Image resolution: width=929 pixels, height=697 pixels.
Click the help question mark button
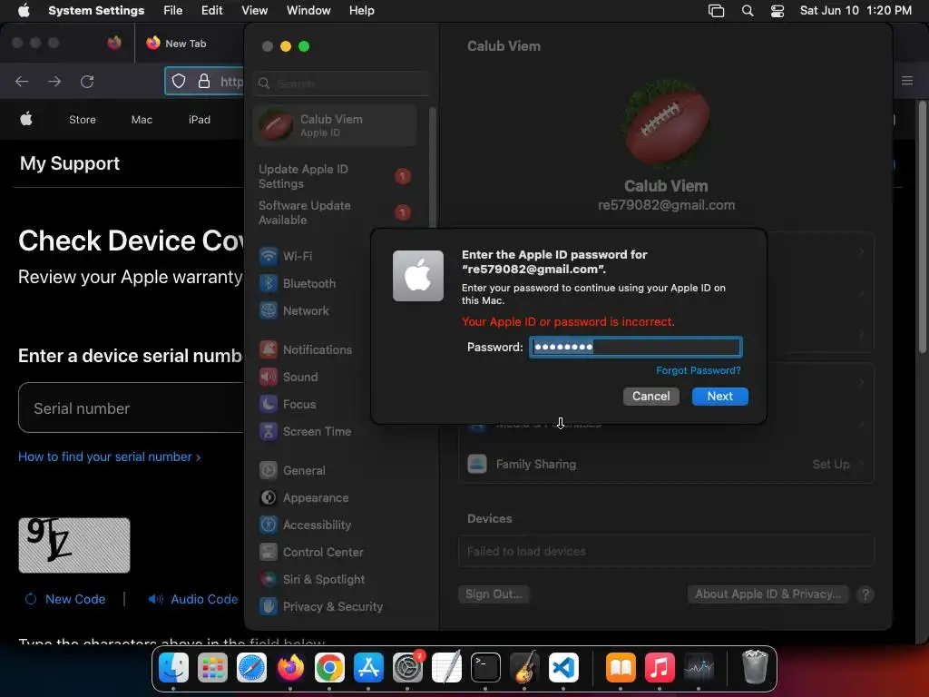point(865,594)
